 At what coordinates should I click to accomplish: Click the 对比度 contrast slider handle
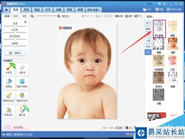pyautogui.click(x=15, y=33)
